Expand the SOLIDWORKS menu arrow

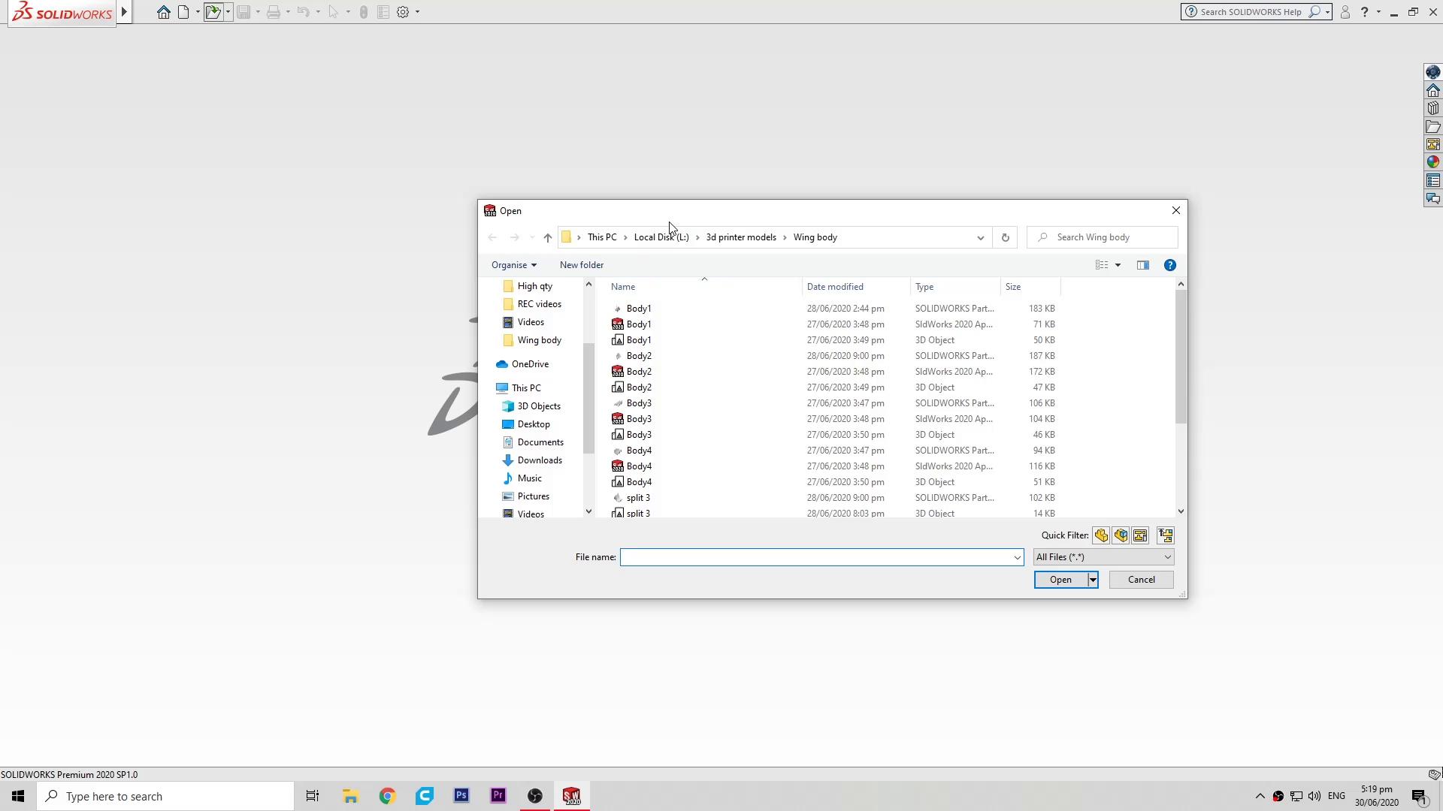pos(125,12)
